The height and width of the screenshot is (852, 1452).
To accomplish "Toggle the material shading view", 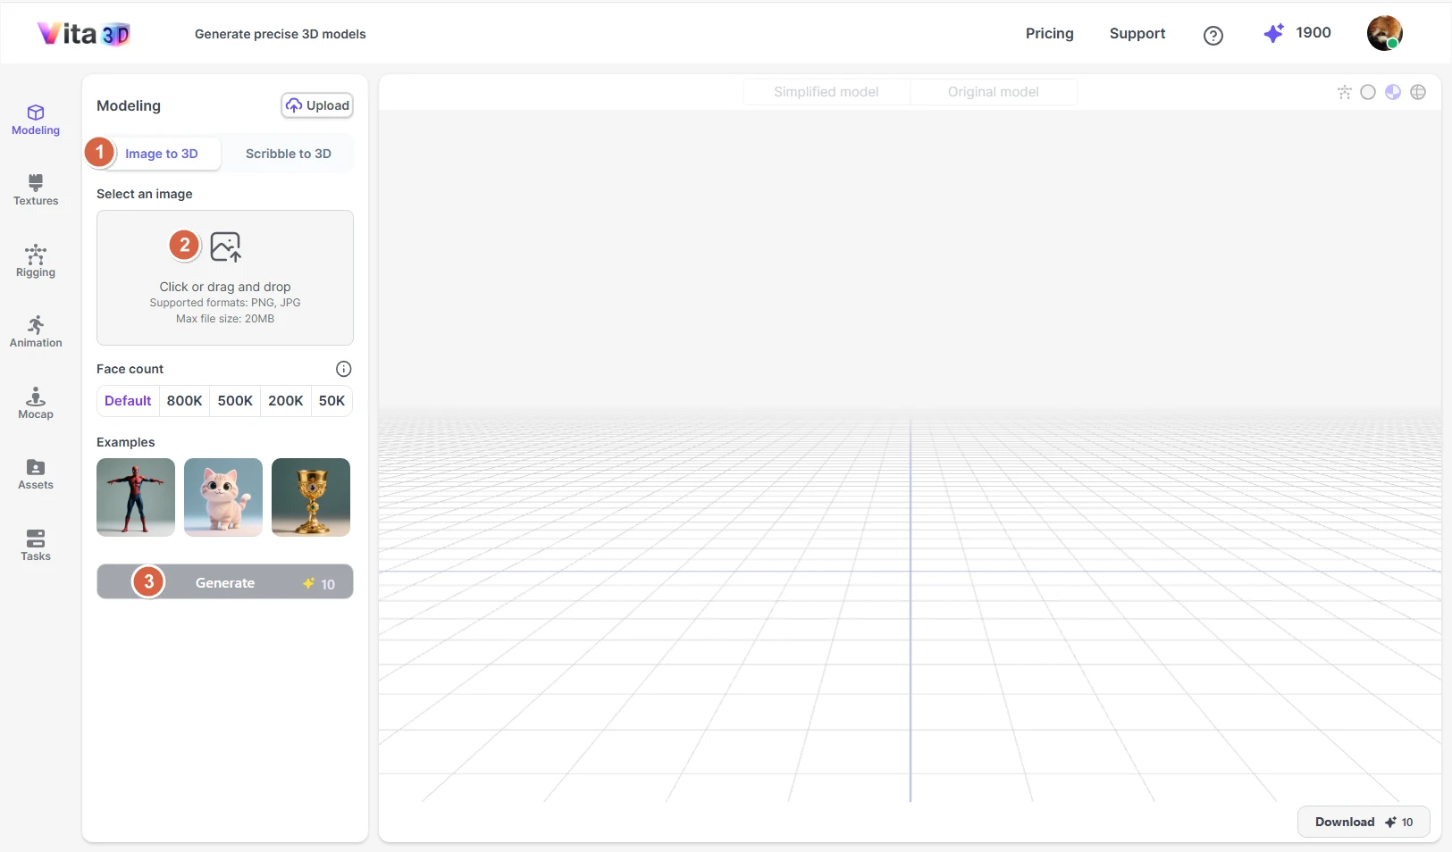I will (1393, 91).
